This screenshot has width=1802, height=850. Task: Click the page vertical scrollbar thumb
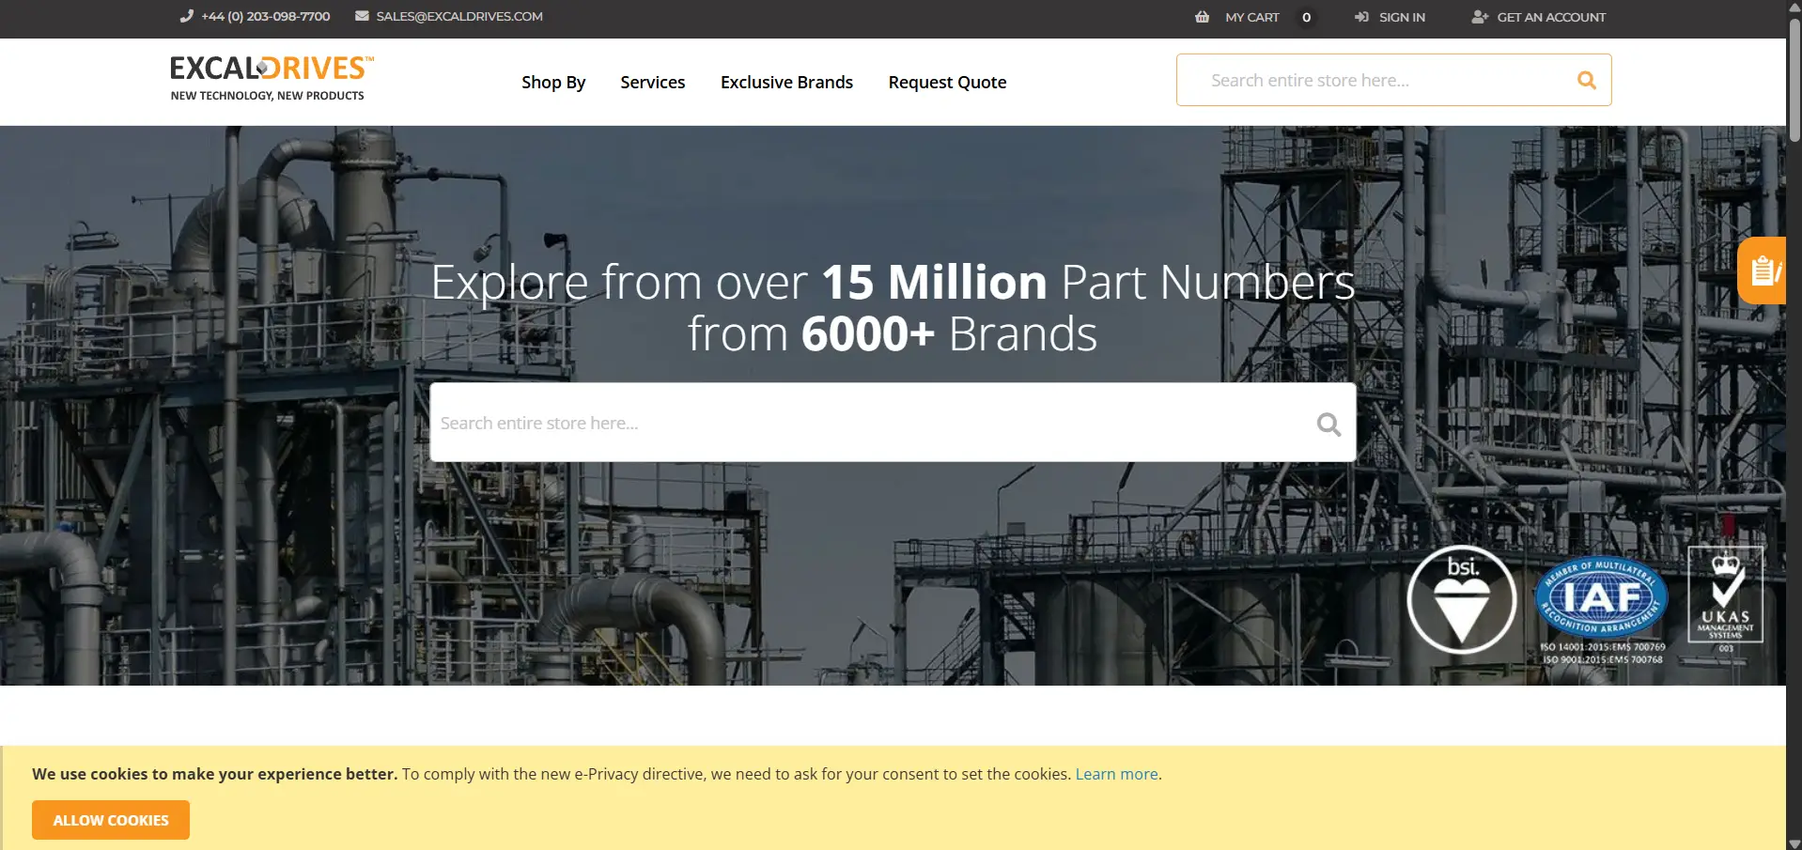click(x=1794, y=80)
